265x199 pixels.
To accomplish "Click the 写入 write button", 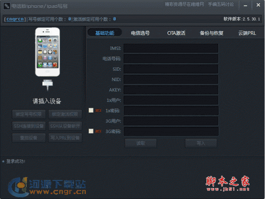I will coord(201,143).
